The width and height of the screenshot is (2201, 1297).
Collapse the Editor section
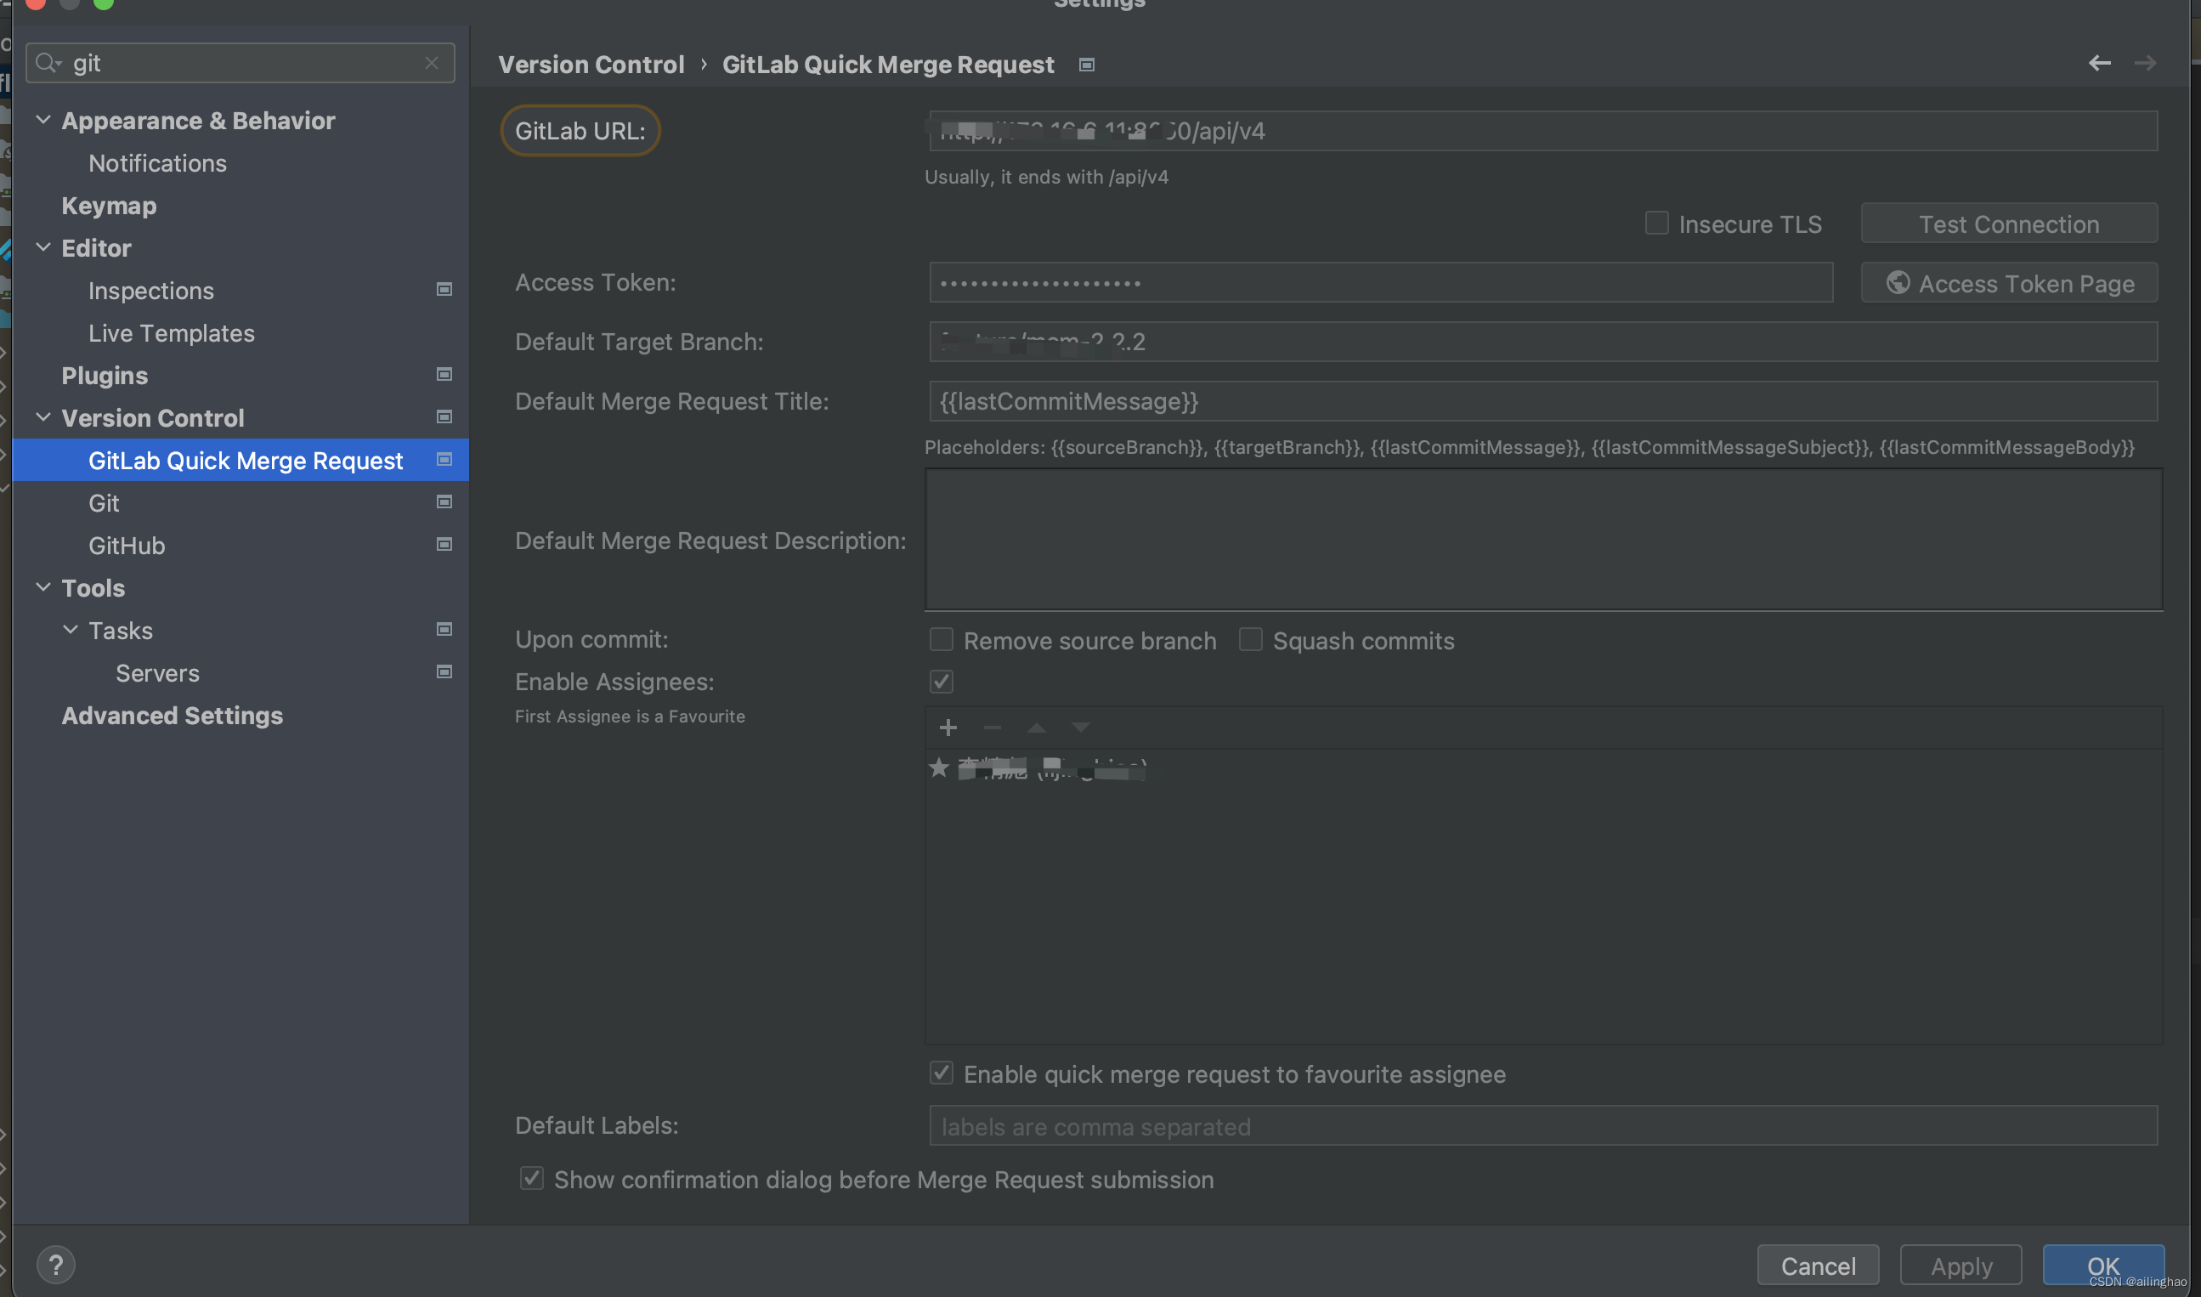coord(42,247)
